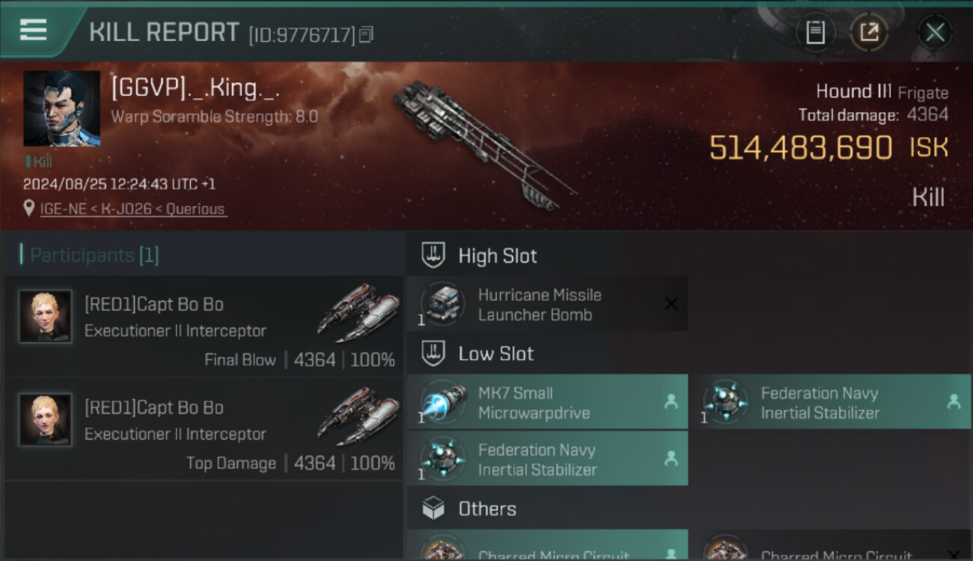This screenshot has width=973, height=561.
Task: Click X mark on Hurricane Missile Launcher
Action: 671,304
